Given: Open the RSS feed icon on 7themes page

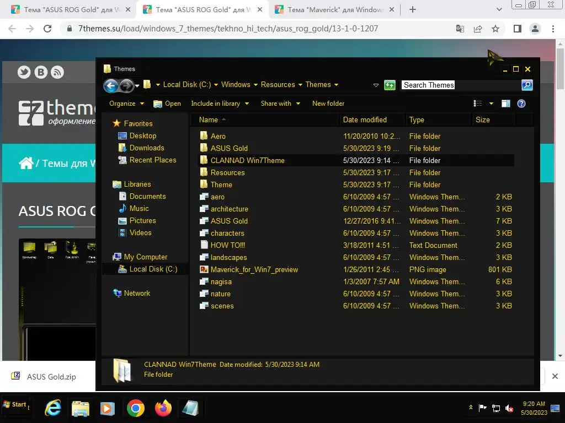Looking at the screenshot, I should (57, 72).
